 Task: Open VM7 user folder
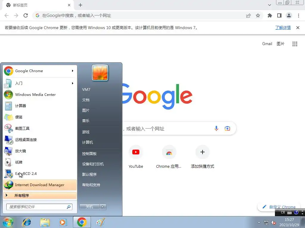[x=86, y=90]
